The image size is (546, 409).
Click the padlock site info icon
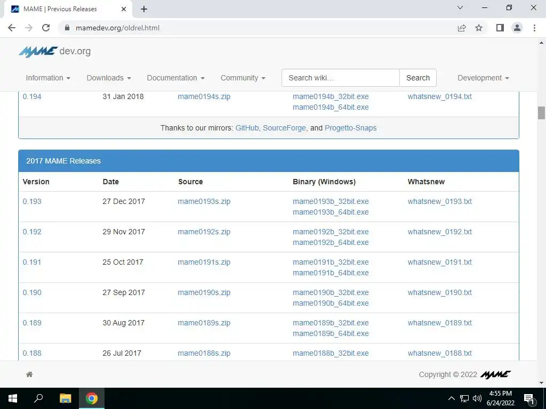tap(67, 28)
